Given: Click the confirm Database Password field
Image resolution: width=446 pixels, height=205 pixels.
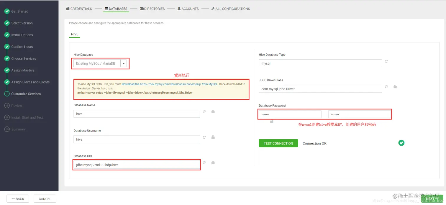Looking at the screenshot, I should click(x=360, y=114).
